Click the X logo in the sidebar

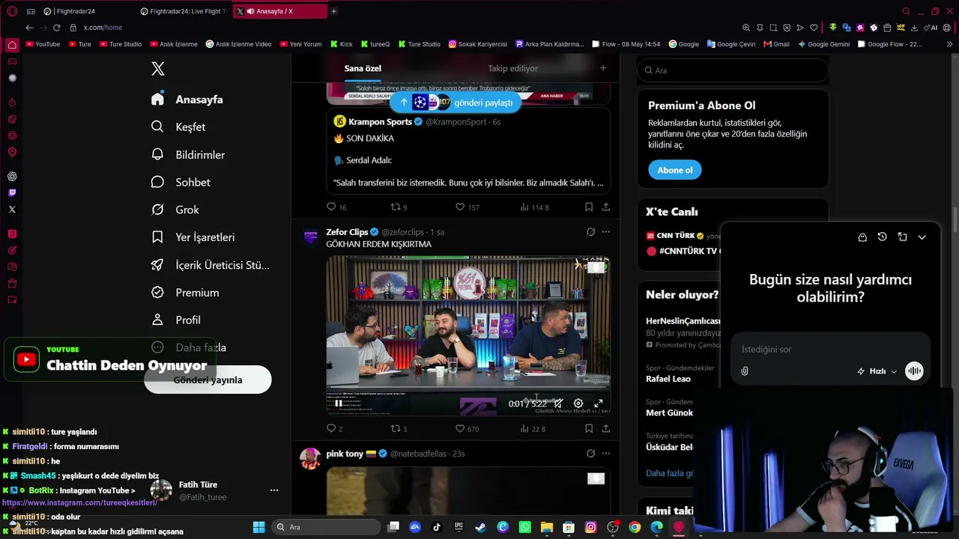tap(157, 69)
